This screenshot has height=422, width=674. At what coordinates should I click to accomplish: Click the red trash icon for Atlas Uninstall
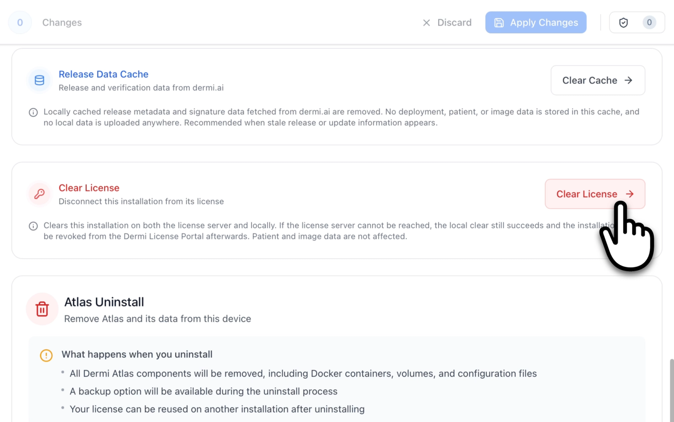point(42,309)
